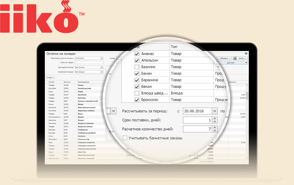
Task: Select the Вода table row
Action: click(x=80, y=114)
